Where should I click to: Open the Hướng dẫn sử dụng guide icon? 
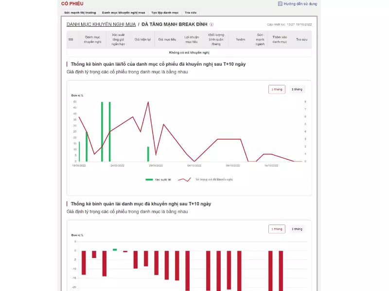coord(280,4)
